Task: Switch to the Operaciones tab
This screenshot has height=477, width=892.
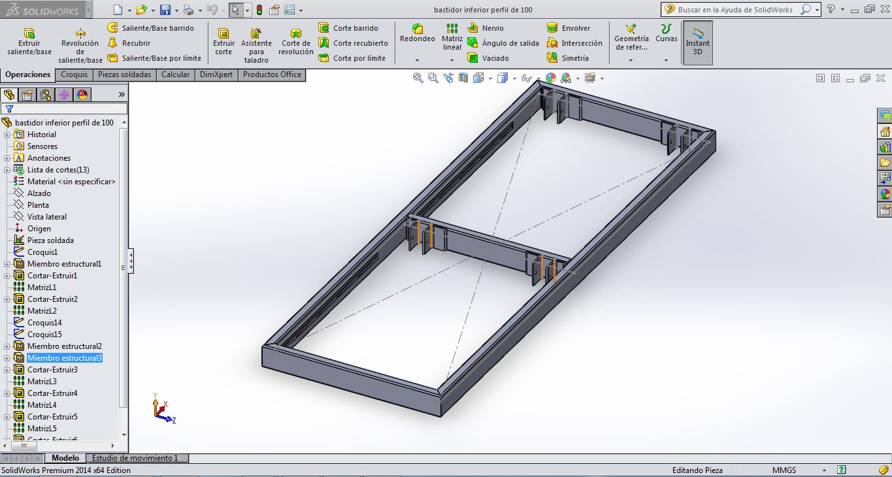Action: (28, 74)
